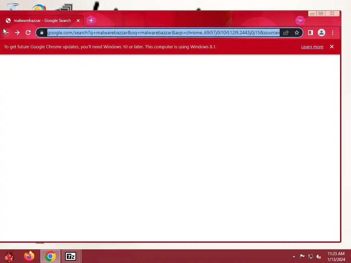Launch Firefox from the taskbar
Screen dimensions: 351x263
pos(29,256)
